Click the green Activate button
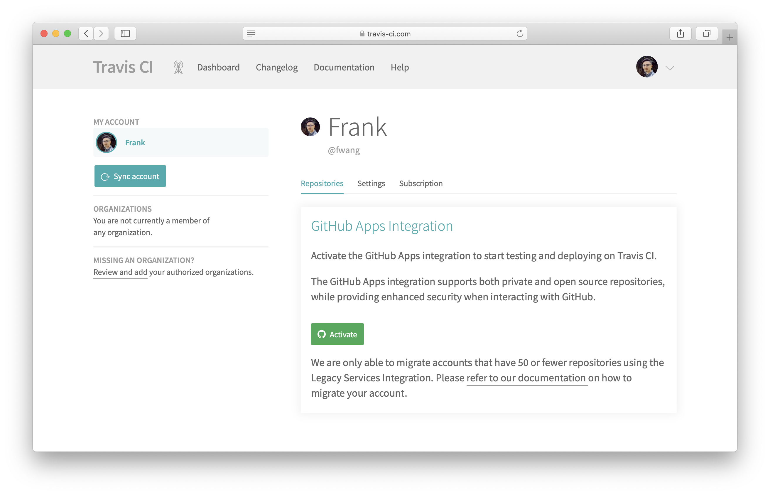 [337, 334]
